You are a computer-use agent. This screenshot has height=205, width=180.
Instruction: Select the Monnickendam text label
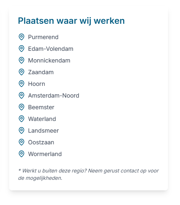49,61
